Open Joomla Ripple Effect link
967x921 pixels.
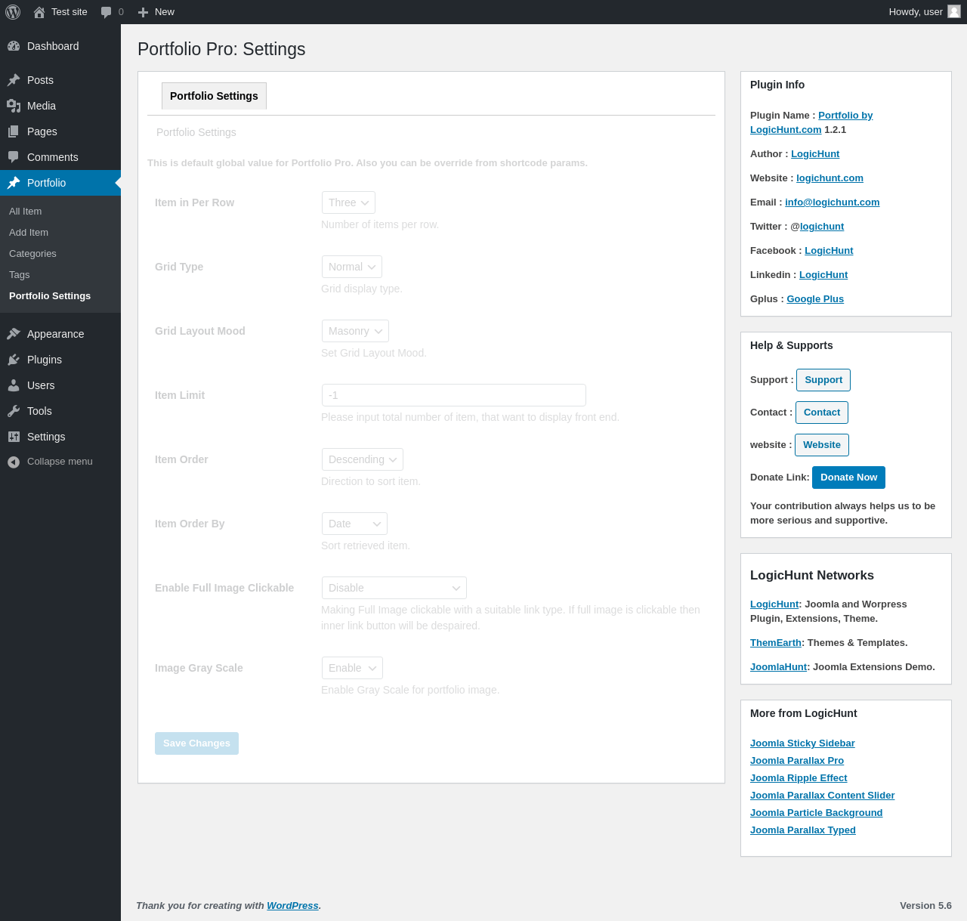(799, 778)
